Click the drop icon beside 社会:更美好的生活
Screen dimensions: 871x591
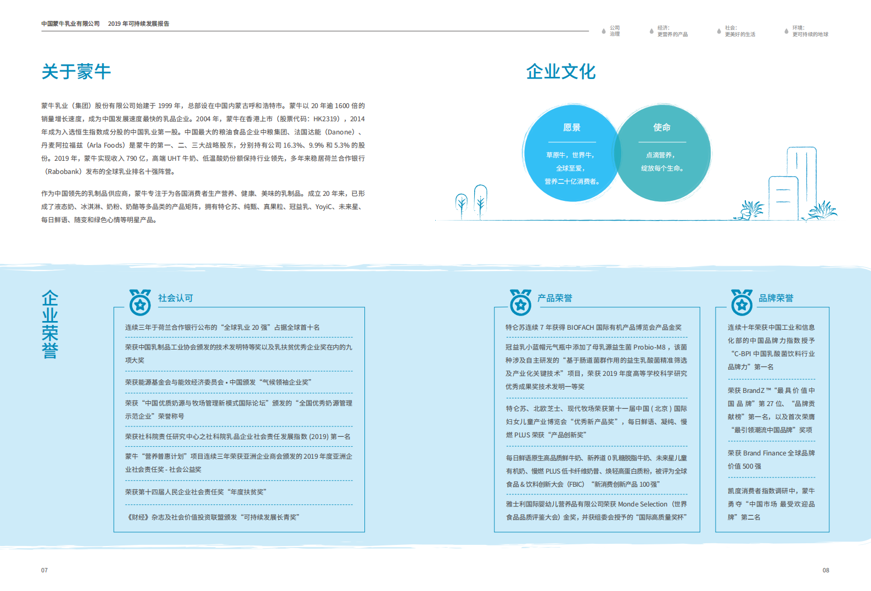(x=719, y=31)
